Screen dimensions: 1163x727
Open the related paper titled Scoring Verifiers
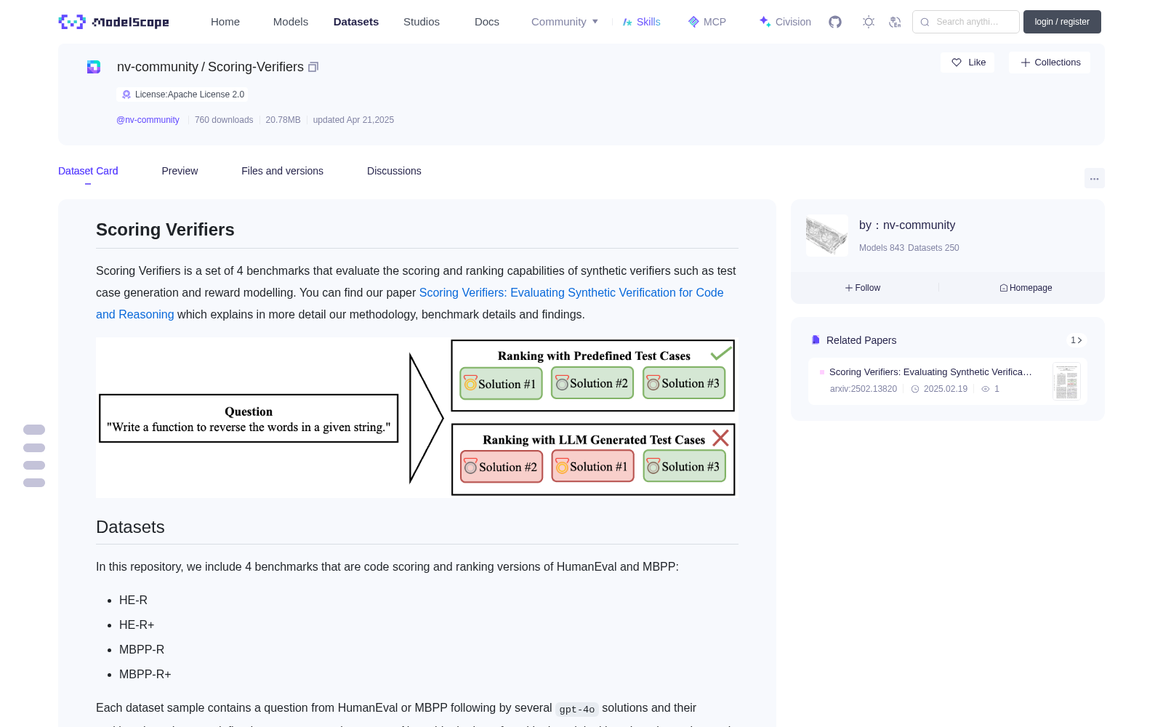(x=930, y=371)
